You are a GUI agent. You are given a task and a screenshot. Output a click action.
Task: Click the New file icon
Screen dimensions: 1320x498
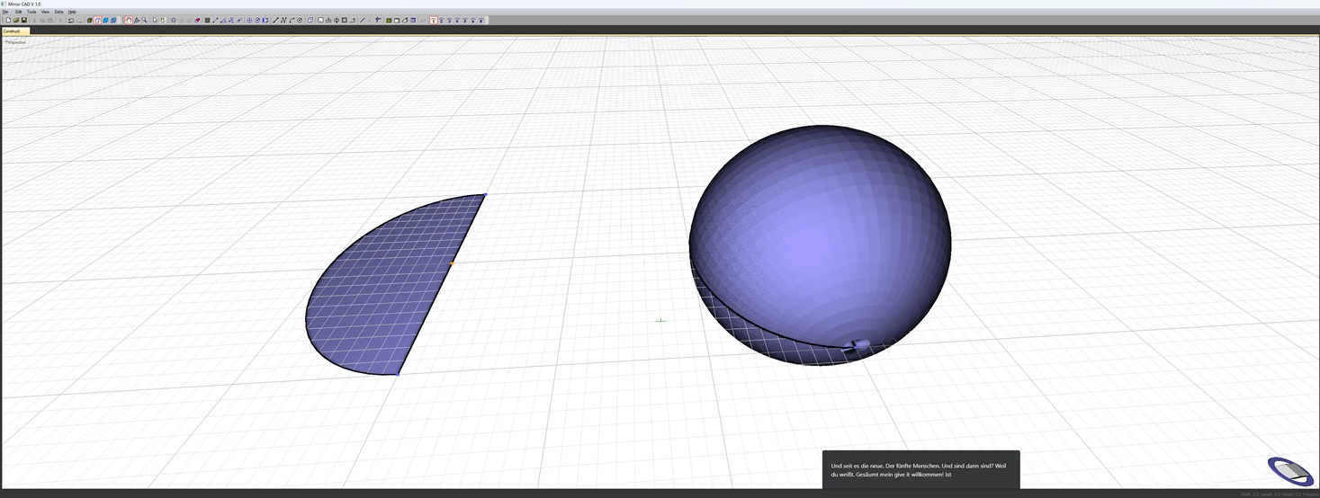coord(8,20)
